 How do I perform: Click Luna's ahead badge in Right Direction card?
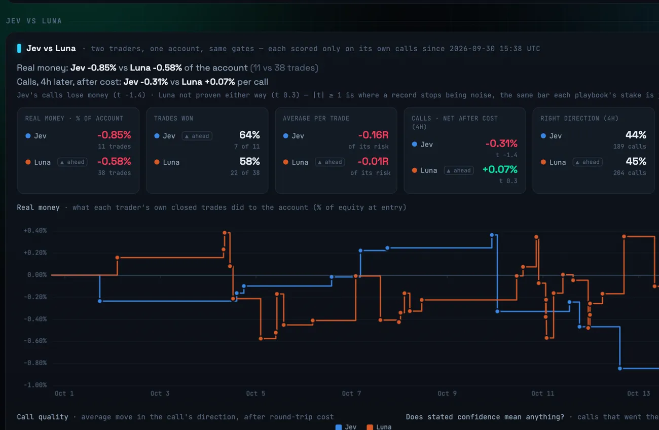point(587,162)
